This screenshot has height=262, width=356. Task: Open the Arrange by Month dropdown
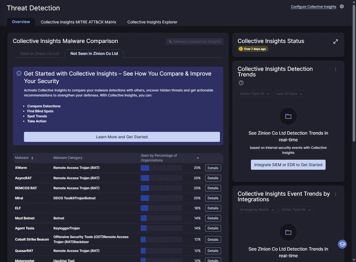257,210
